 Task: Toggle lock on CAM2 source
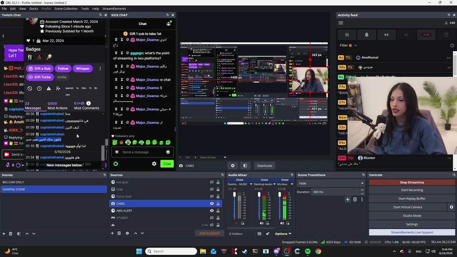pos(218,203)
